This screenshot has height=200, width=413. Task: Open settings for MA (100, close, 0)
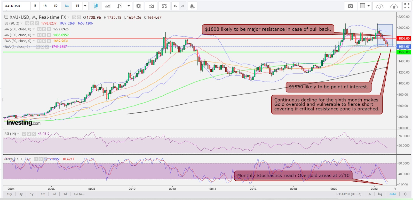(44, 35)
